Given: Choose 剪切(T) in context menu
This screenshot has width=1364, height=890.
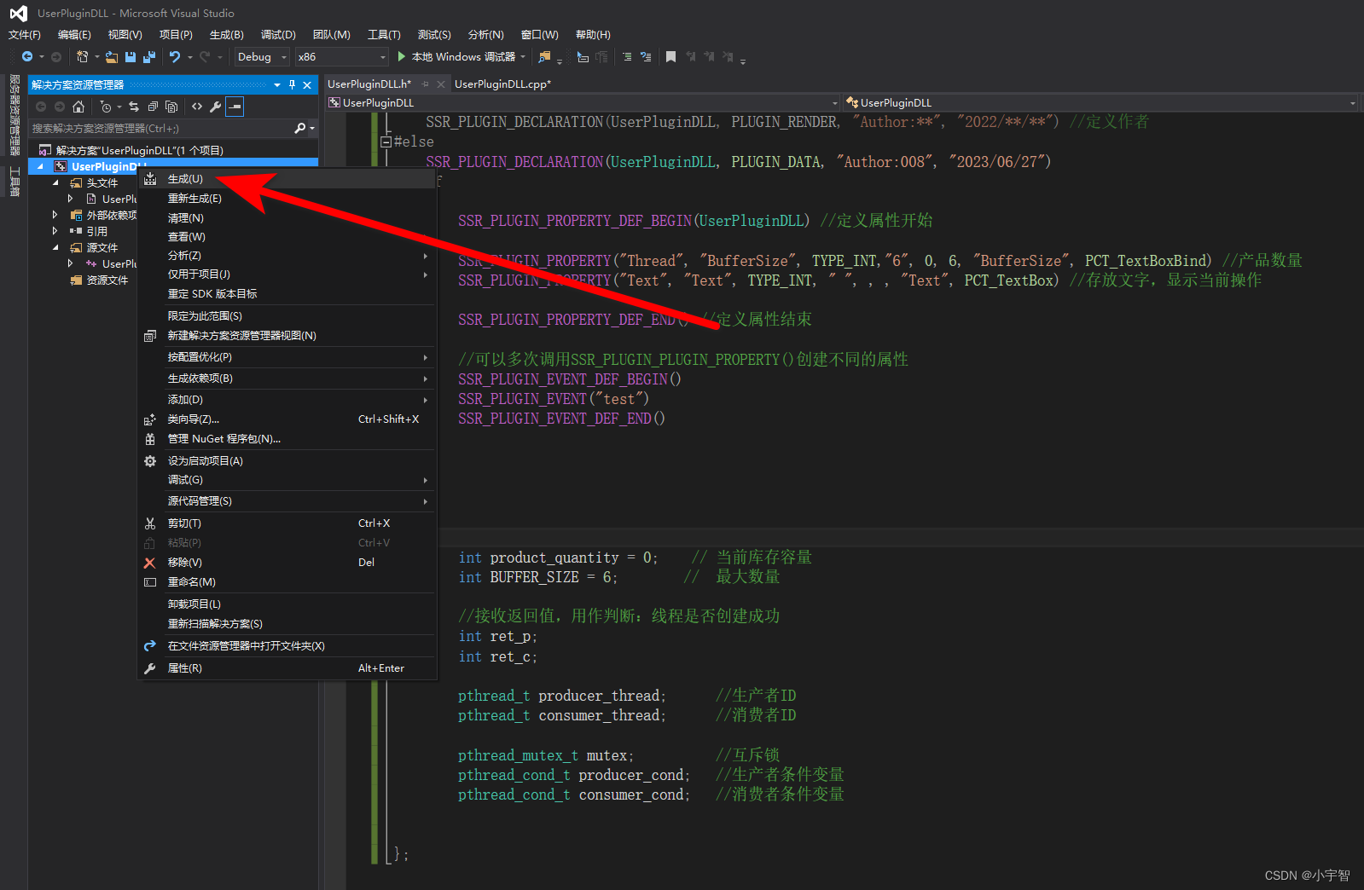Looking at the screenshot, I should click(287, 523).
